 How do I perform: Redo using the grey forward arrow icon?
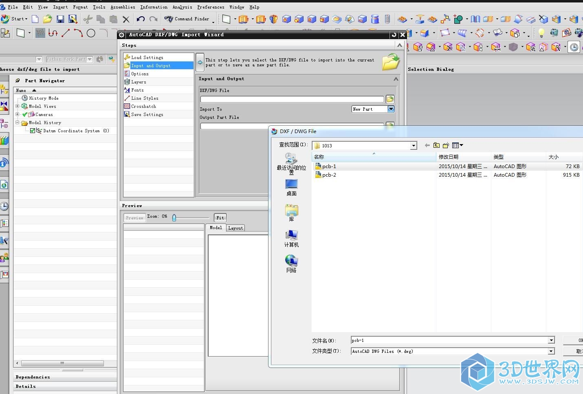coord(153,19)
